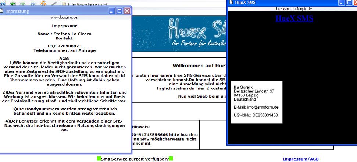Click AGB paragraph 2 about strafrechtlich relevanten Inhalten
Viewport: 357px width, 162px height.
(x=64, y=96)
